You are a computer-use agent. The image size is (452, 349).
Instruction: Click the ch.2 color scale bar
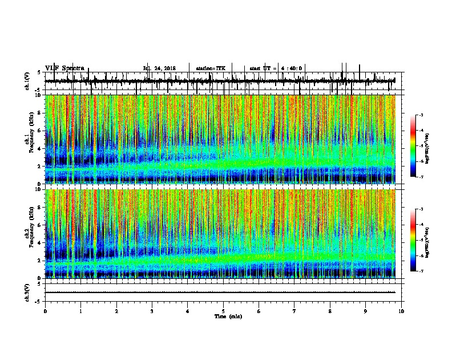coord(413,240)
